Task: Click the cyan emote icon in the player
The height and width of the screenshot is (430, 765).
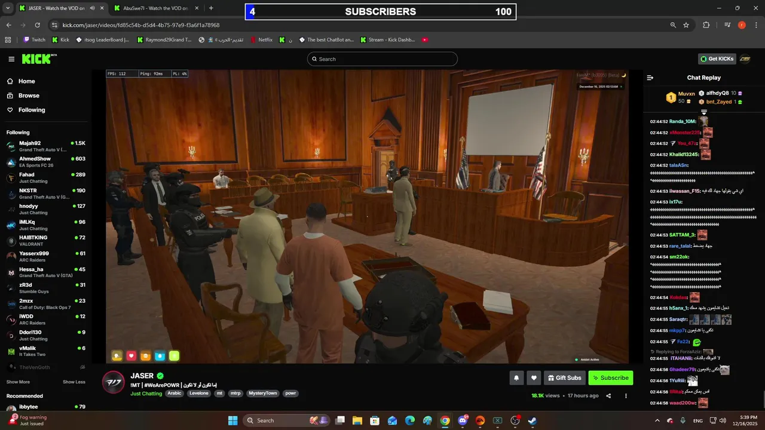Action: point(160,356)
